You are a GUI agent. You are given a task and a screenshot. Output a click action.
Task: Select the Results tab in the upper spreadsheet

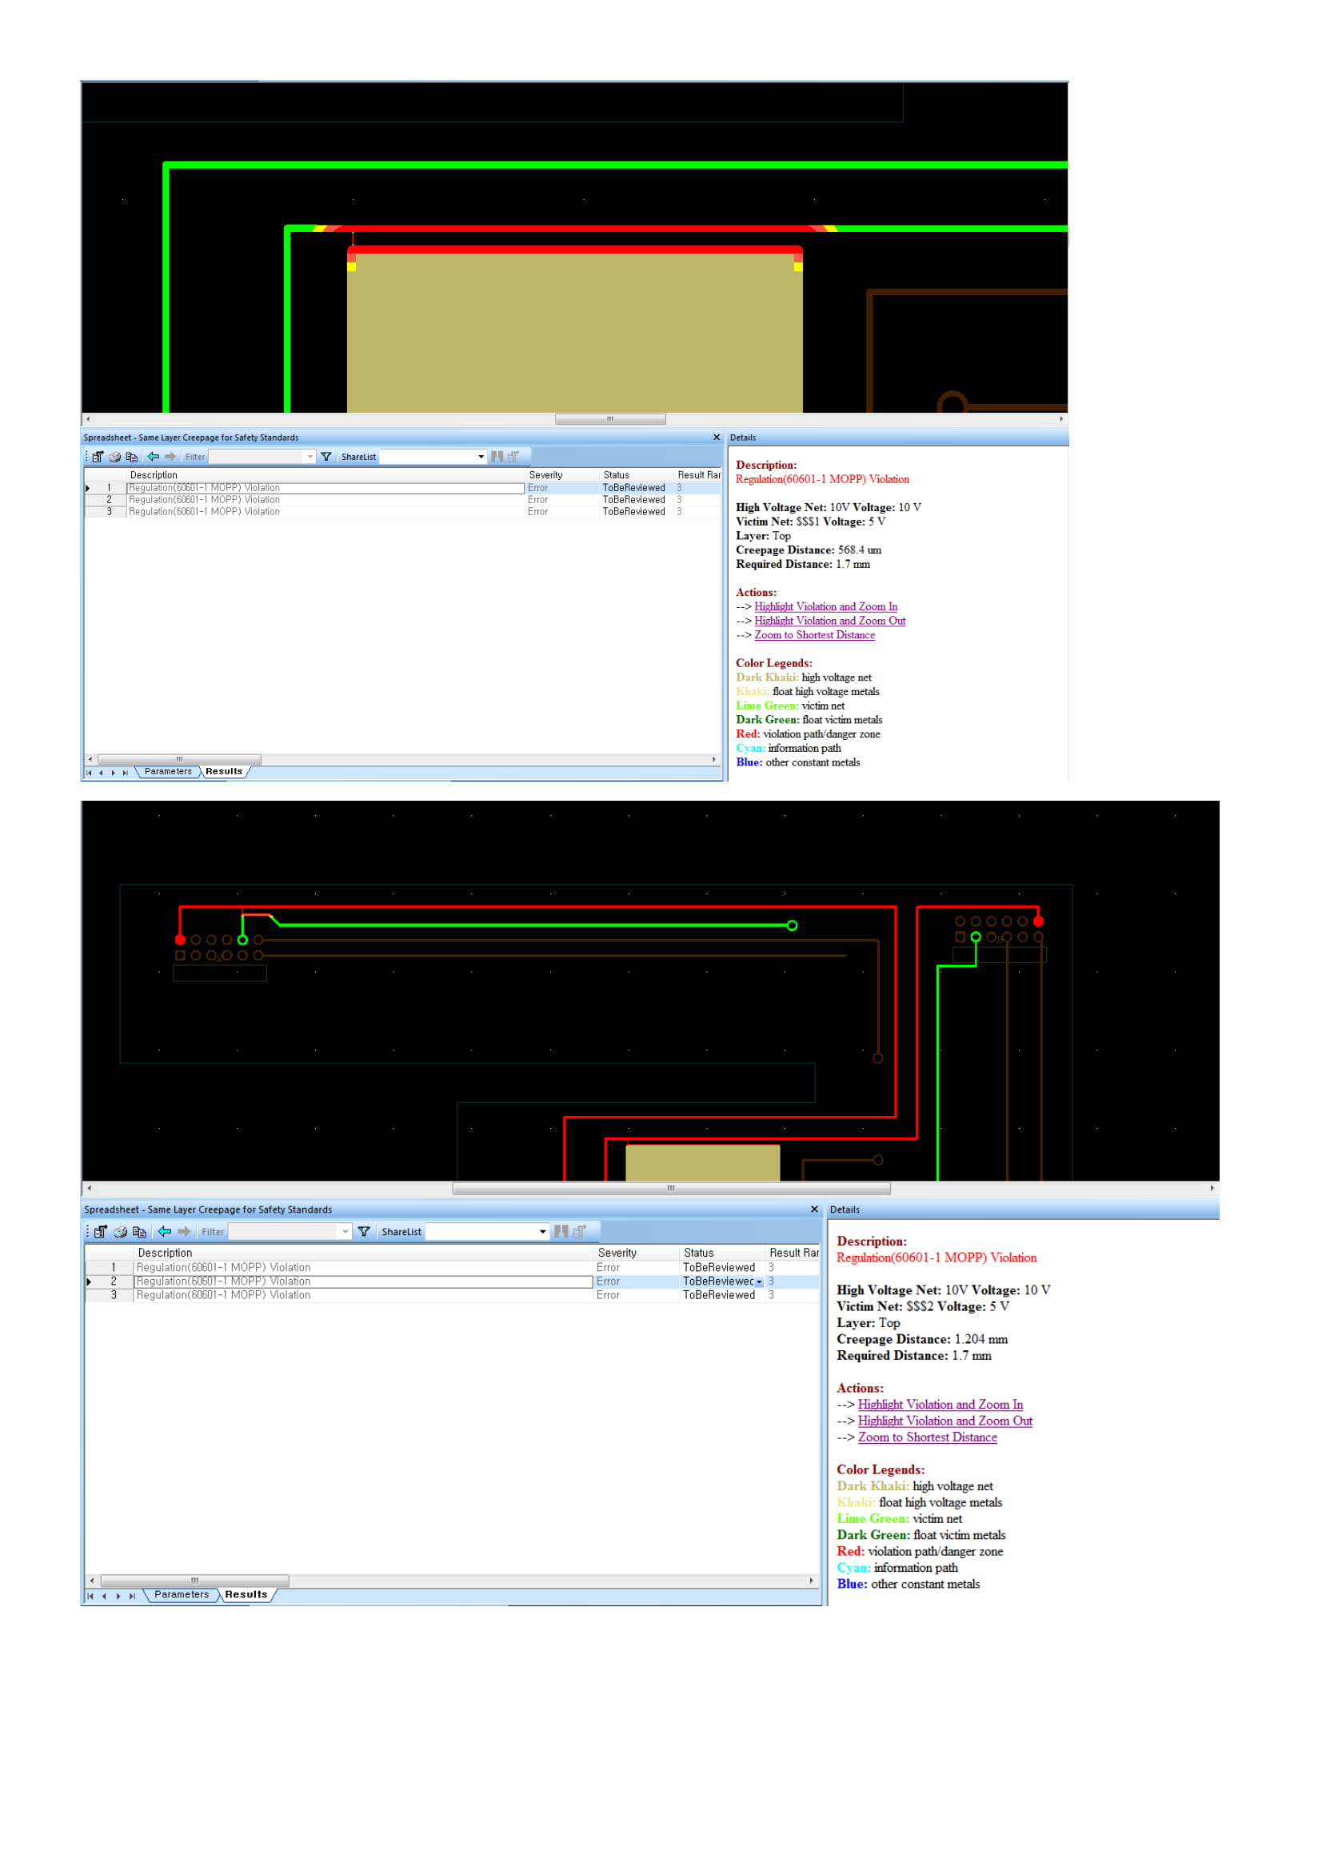[224, 771]
